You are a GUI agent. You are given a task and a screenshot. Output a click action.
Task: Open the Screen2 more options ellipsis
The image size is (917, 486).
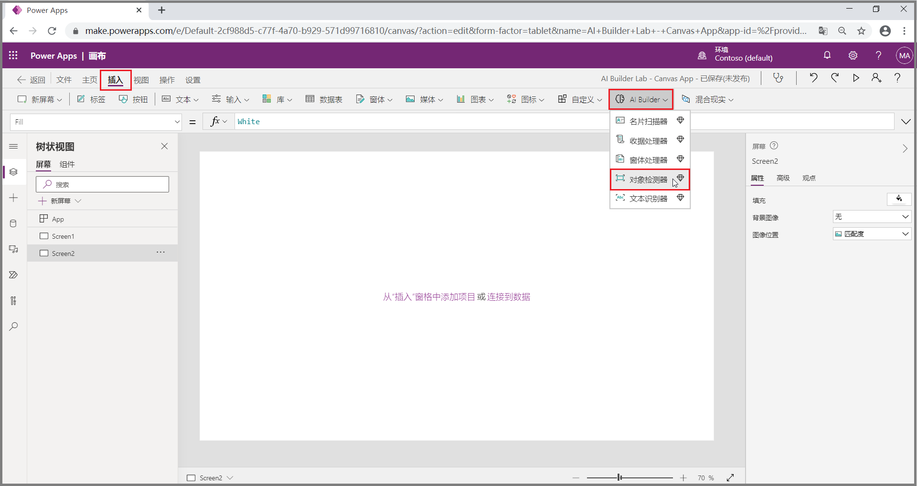point(160,252)
